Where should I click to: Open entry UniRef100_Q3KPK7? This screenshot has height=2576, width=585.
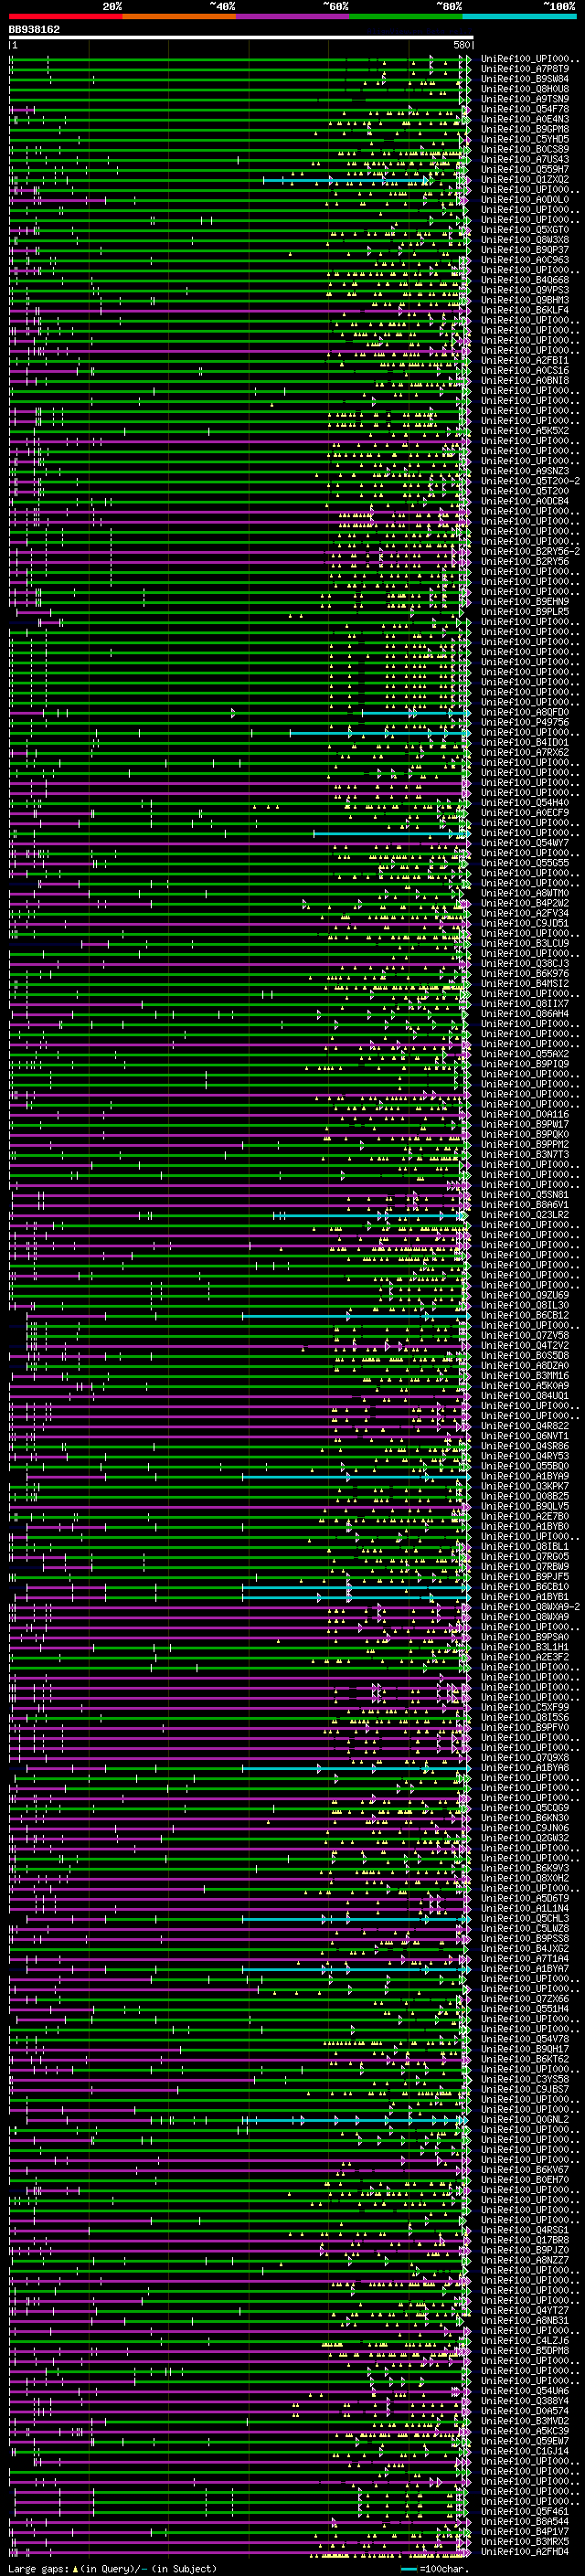525,1486
